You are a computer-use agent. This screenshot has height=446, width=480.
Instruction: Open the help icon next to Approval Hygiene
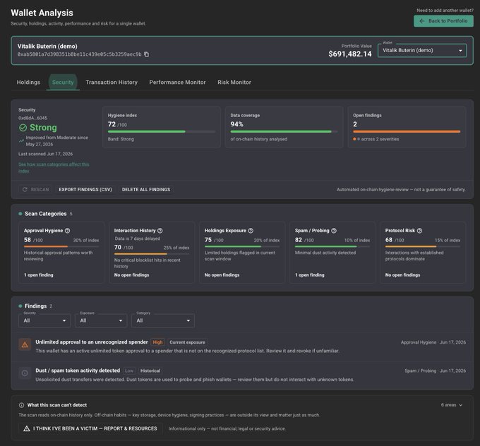[67, 231]
